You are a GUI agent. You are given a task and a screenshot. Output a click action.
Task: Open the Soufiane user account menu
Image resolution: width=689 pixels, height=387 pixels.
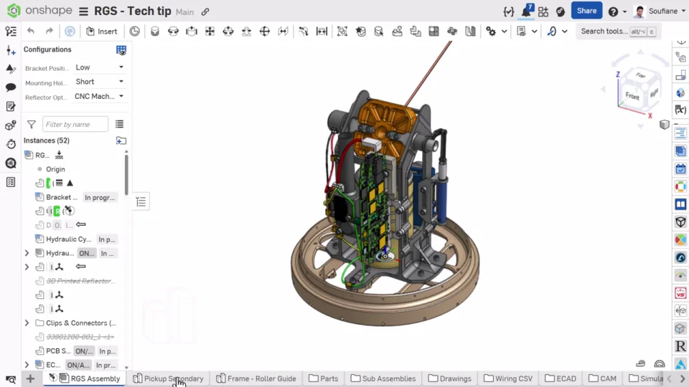pyautogui.click(x=660, y=11)
